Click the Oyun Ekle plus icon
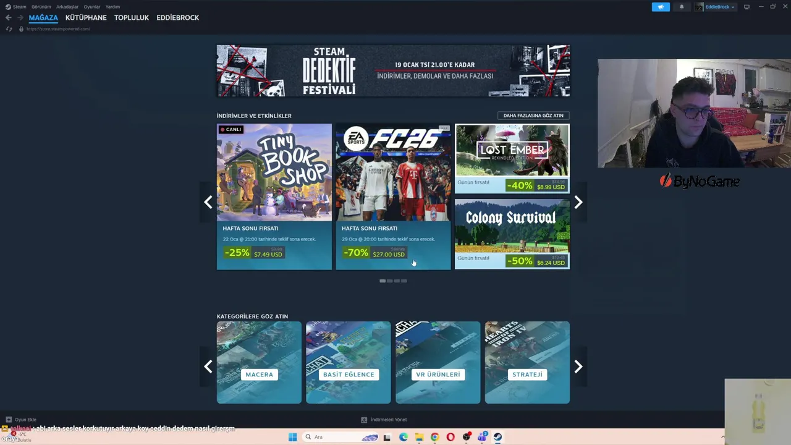The height and width of the screenshot is (445, 791). pos(9,420)
